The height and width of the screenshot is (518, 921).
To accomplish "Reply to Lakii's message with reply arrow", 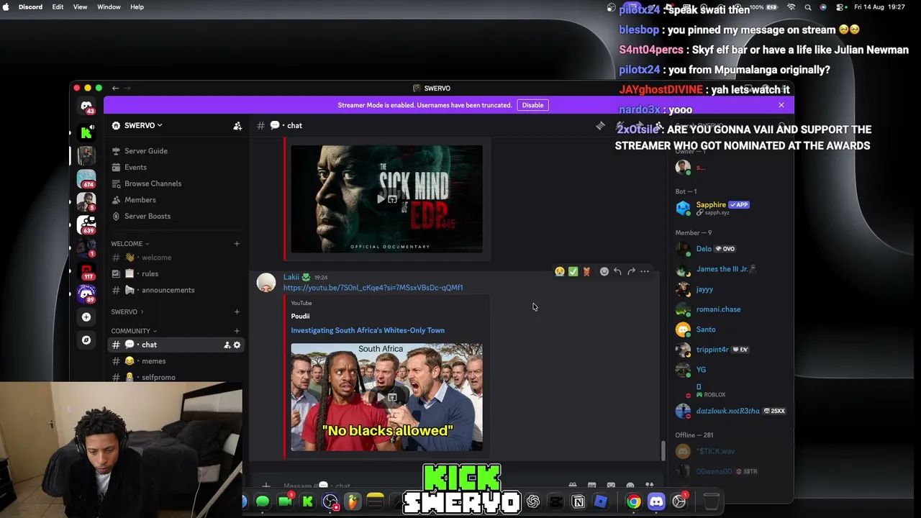I will pos(617,271).
